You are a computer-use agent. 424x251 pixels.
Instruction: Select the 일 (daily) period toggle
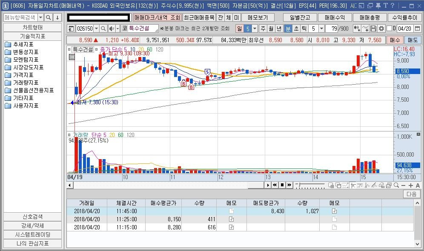coord(239,29)
